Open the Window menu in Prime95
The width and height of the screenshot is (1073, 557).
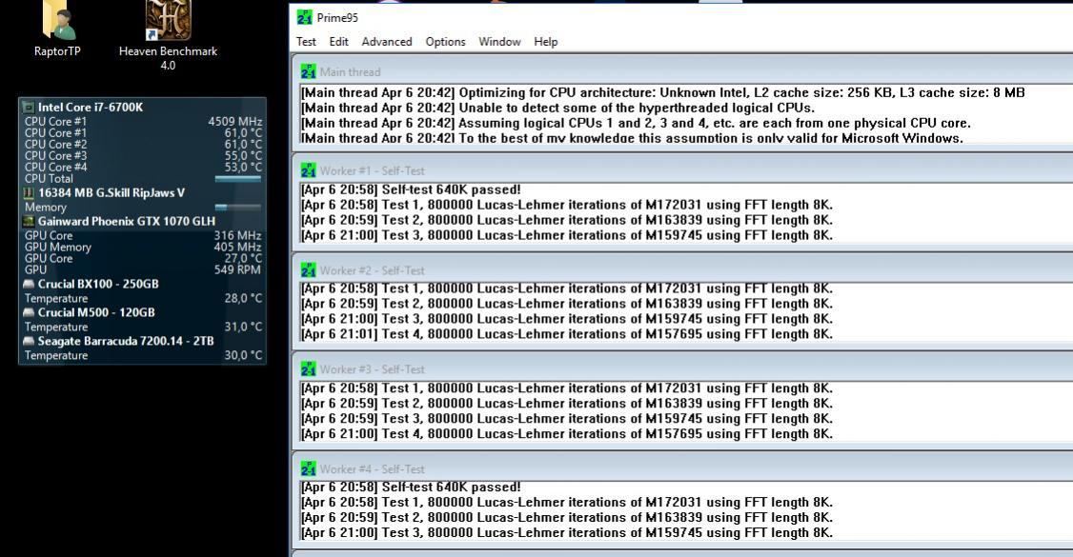(499, 42)
